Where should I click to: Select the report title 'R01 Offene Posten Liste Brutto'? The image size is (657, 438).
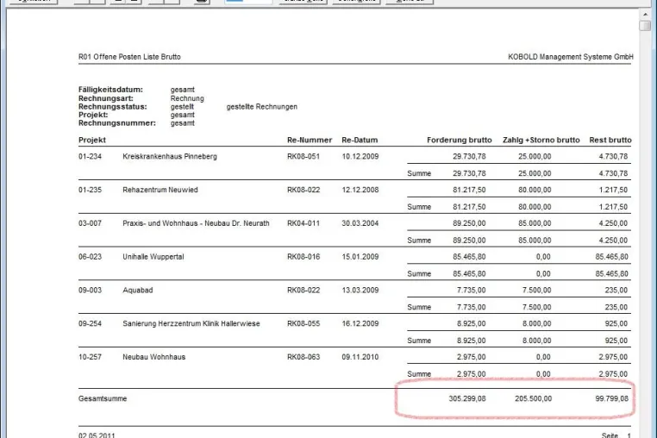129,57
